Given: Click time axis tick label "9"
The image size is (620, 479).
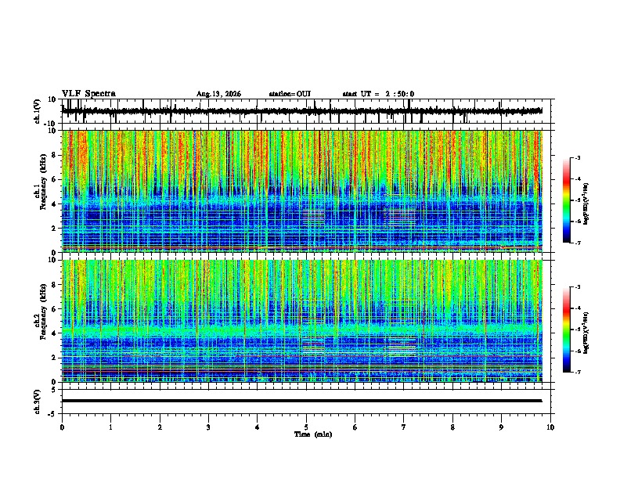Looking at the screenshot, I should coord(501,427).
